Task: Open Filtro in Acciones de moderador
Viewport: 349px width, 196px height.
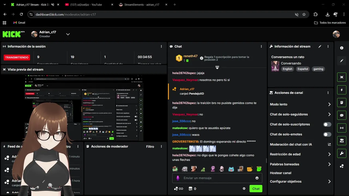Action: pyautogui.click(x=150, y=146)
